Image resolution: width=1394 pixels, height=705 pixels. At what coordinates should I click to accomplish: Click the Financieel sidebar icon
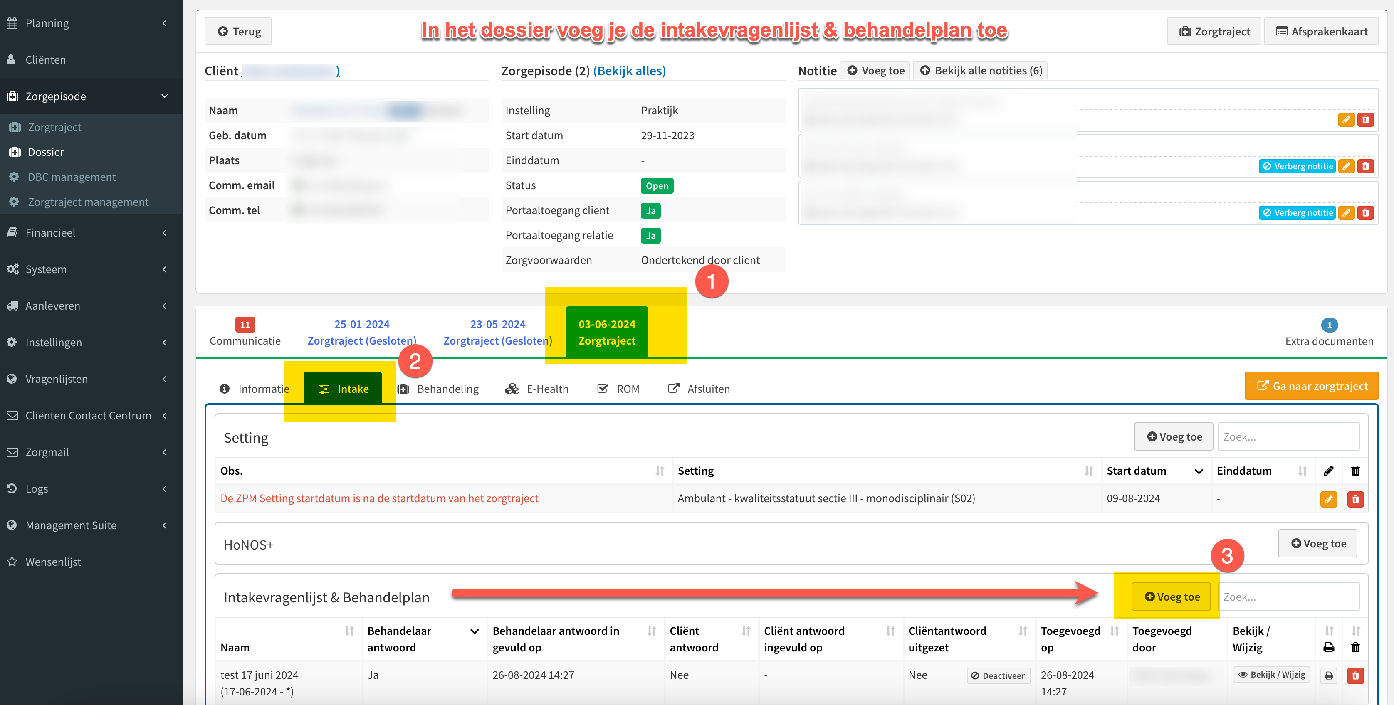pyautogui.click(x=12, y=233)
